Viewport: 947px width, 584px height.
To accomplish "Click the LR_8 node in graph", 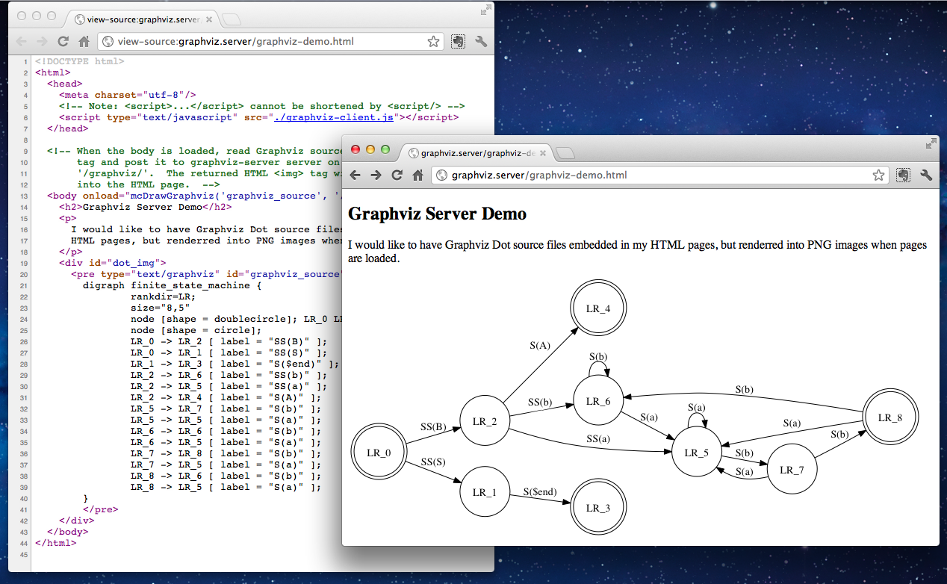I will pyautogui.click(x=890, y=417).
